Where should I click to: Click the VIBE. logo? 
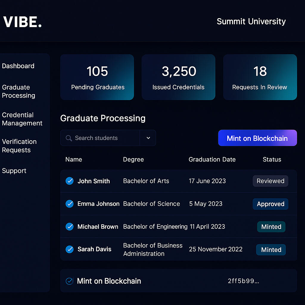click(x=22, y=21)
